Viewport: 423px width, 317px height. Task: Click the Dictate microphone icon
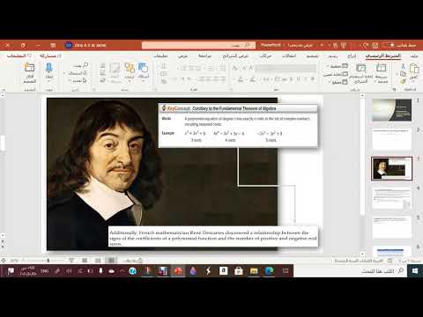tap(48, 68)
